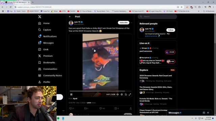Open the Ayub source link
The image size is (216, 121).
pyautogui.click(x=75, y=98)
